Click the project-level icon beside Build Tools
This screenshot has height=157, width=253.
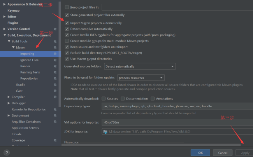[x=55, y=42]
